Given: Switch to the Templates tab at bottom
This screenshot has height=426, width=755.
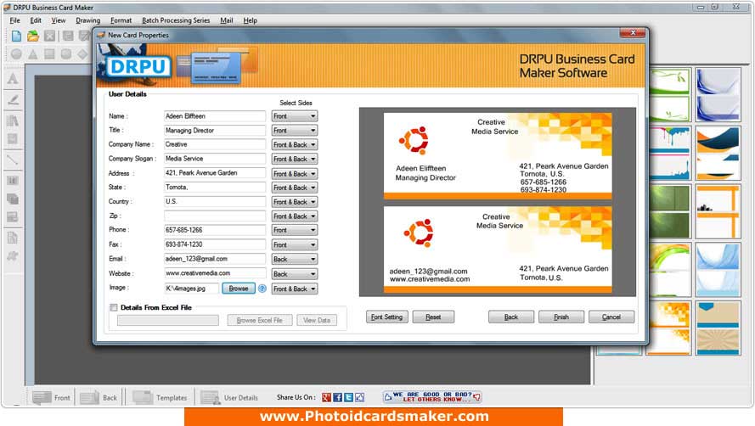Looking at the screenshot, I should point(160,398).
